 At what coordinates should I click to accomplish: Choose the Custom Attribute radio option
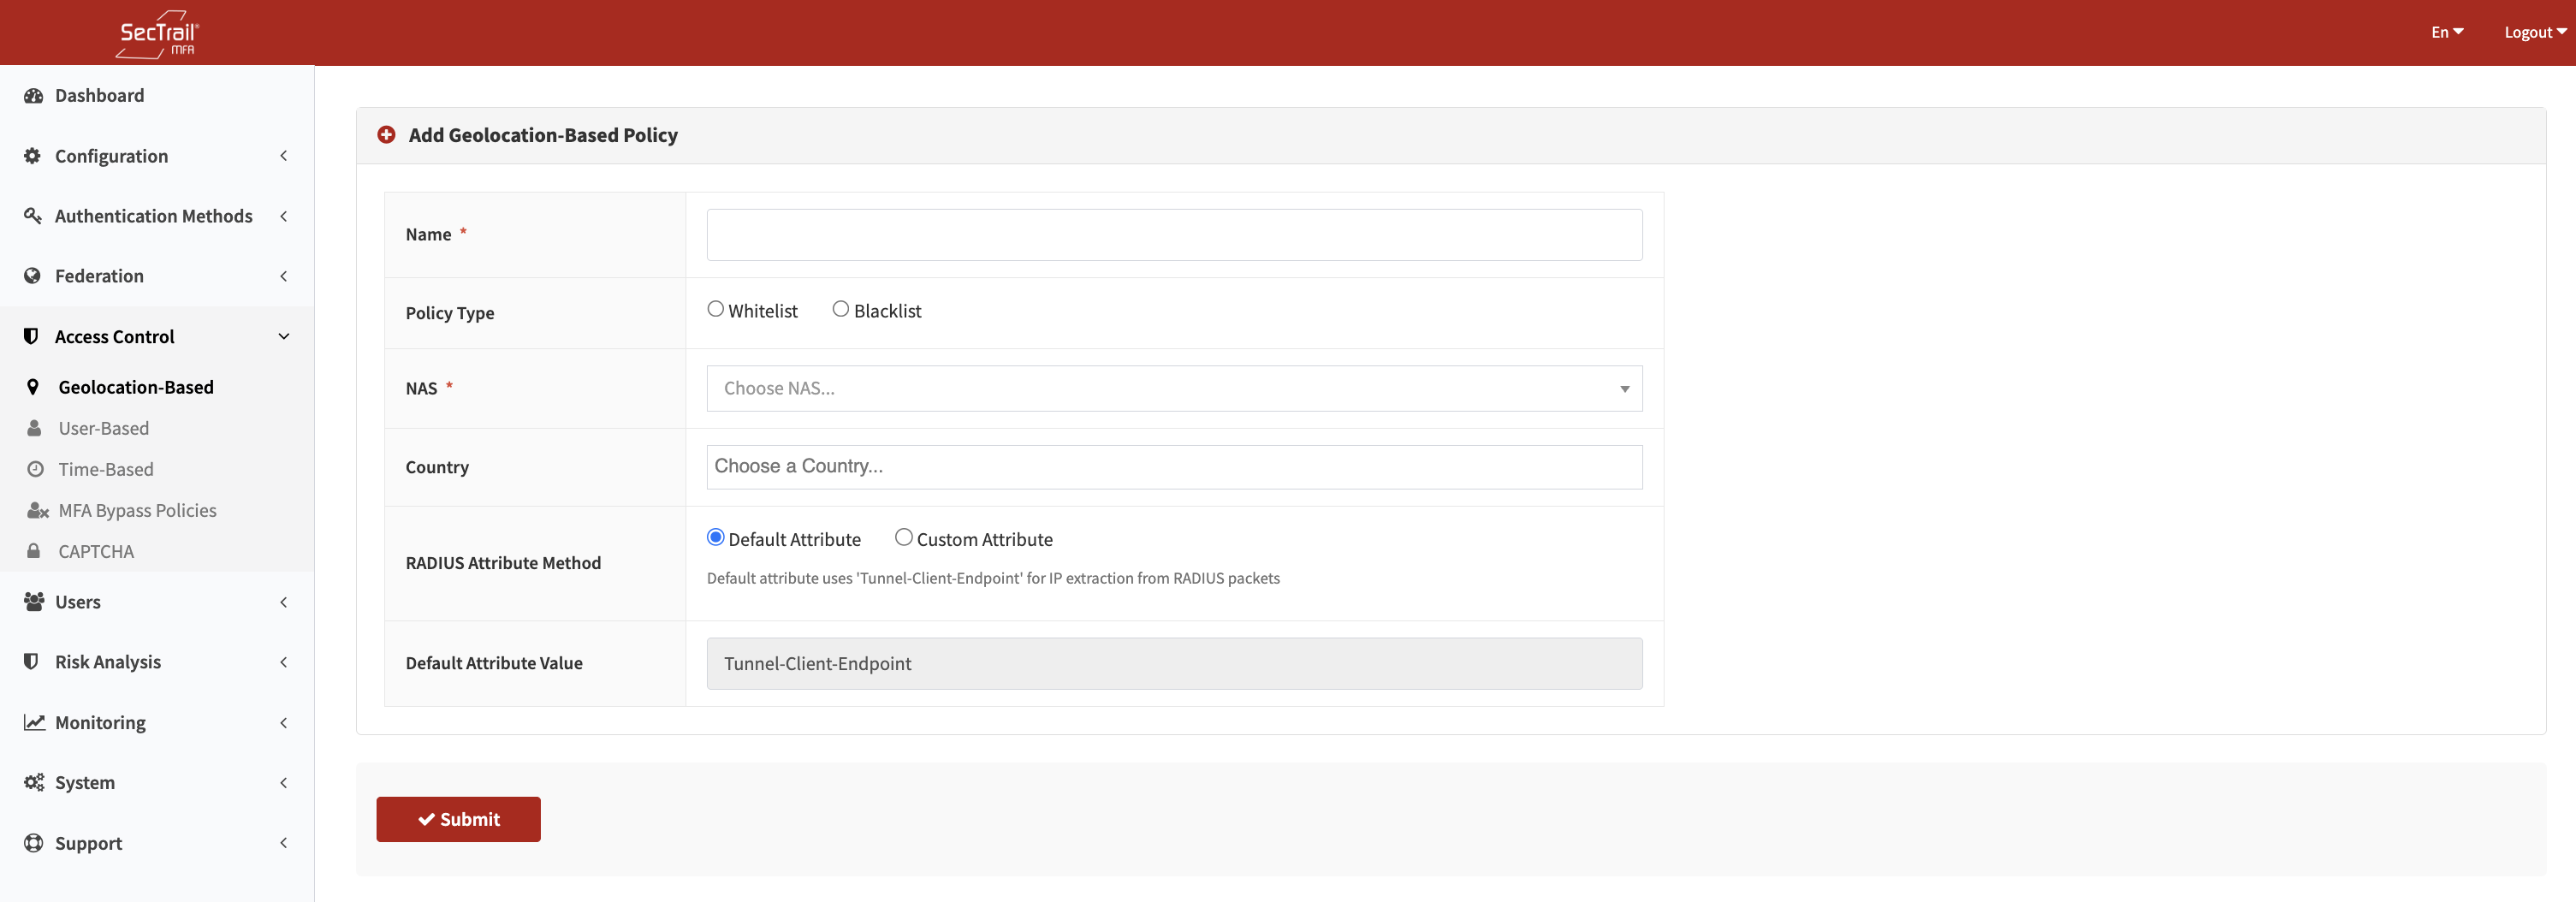click(x=903, y=538)
